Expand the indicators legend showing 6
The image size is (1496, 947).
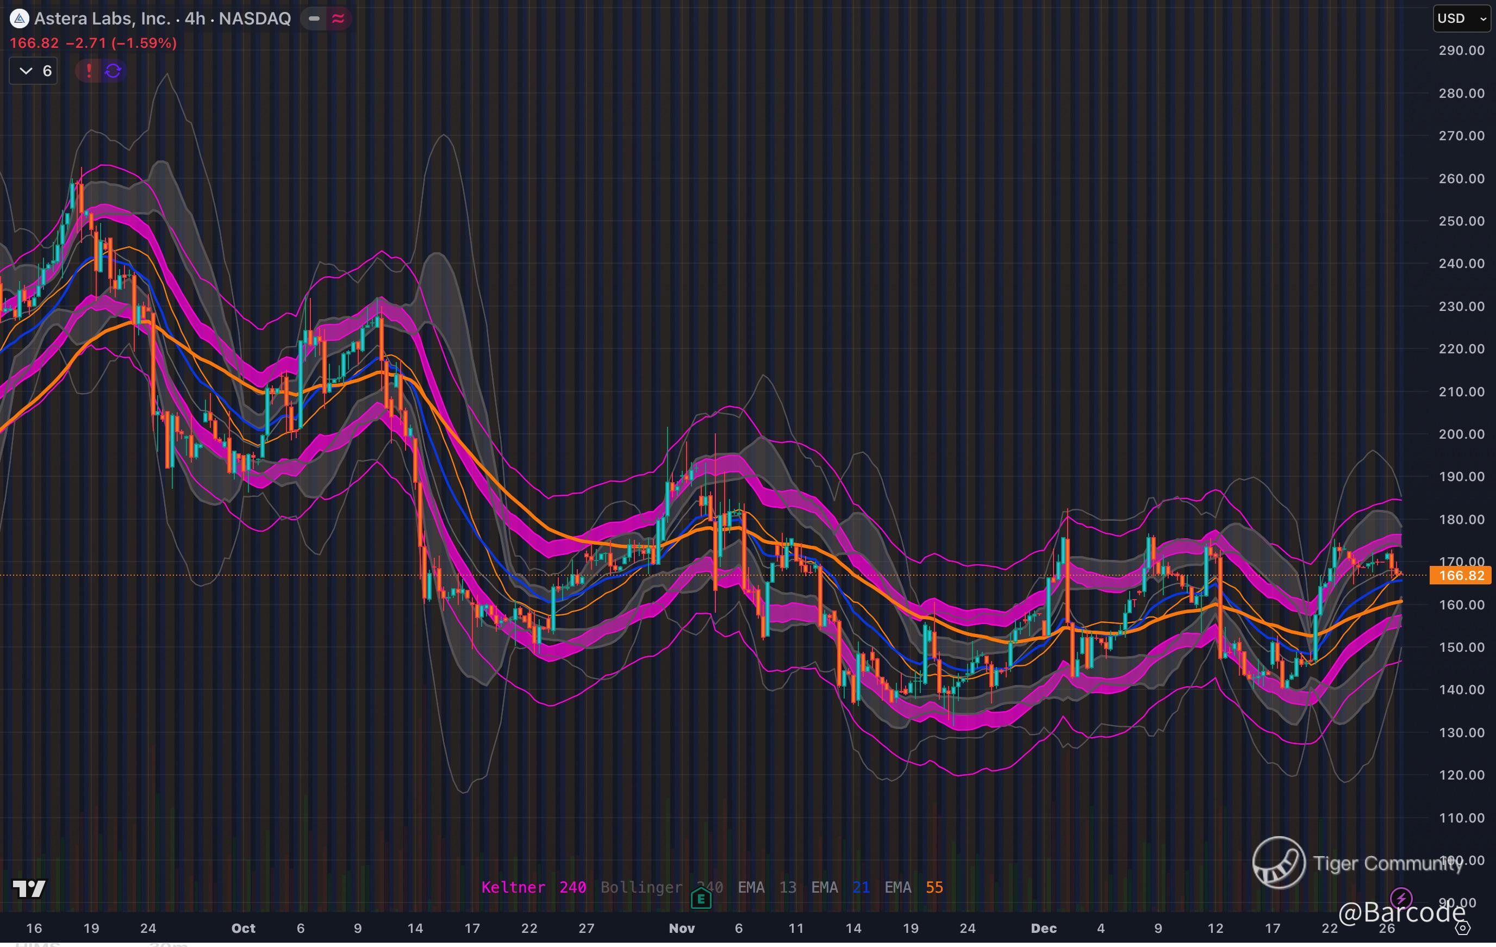click(34, 71)
